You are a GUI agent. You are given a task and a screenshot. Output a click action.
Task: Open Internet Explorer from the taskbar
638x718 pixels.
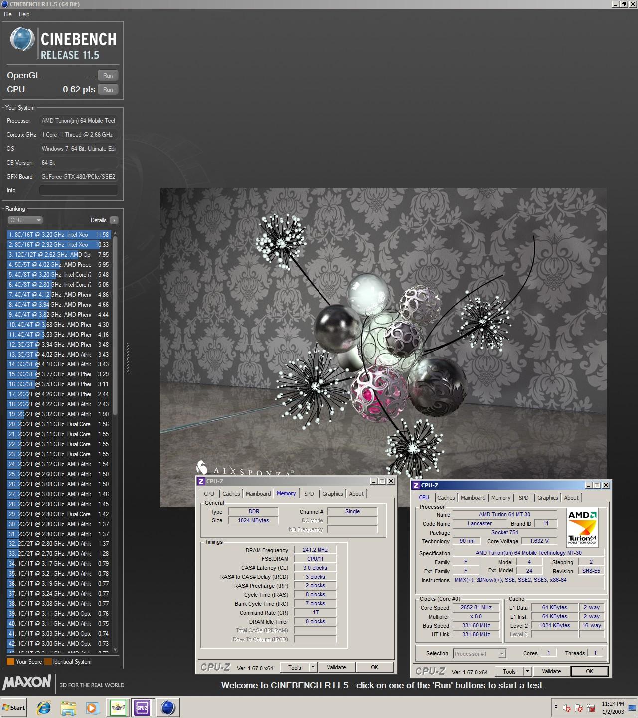tap(44, 707)
